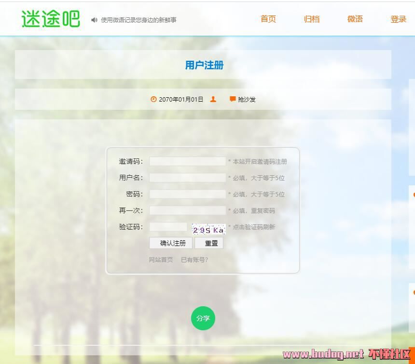Click the 迷途吧 site logo
This screenshot has height=364, width=415.
(50, 19)
